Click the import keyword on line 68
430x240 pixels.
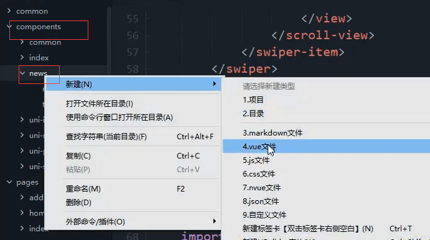click(202, 236)
